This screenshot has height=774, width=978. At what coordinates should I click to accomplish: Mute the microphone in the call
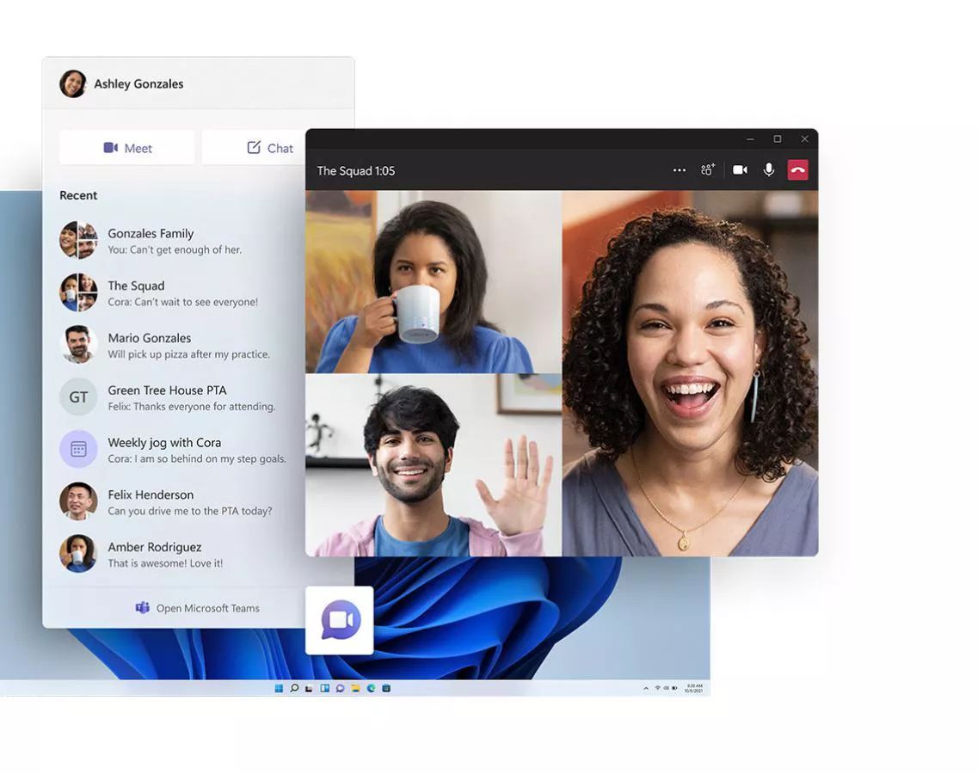click(768, 169)
